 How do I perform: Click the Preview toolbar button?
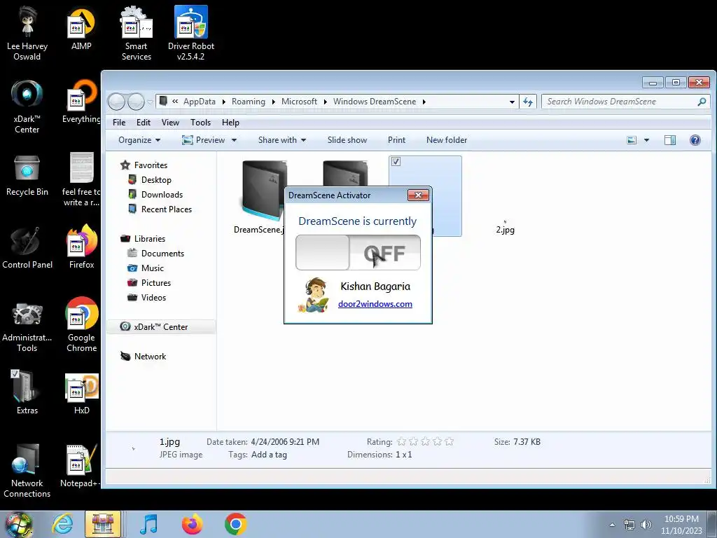204,140
